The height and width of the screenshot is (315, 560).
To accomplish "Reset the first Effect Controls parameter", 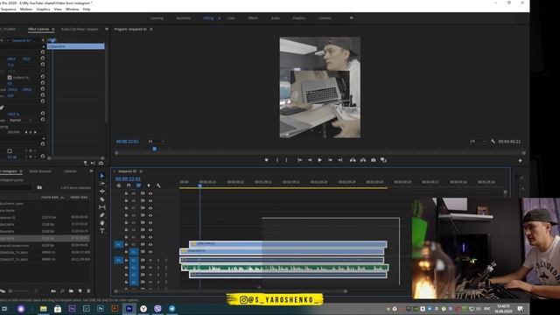I will [x=43, y=52].
